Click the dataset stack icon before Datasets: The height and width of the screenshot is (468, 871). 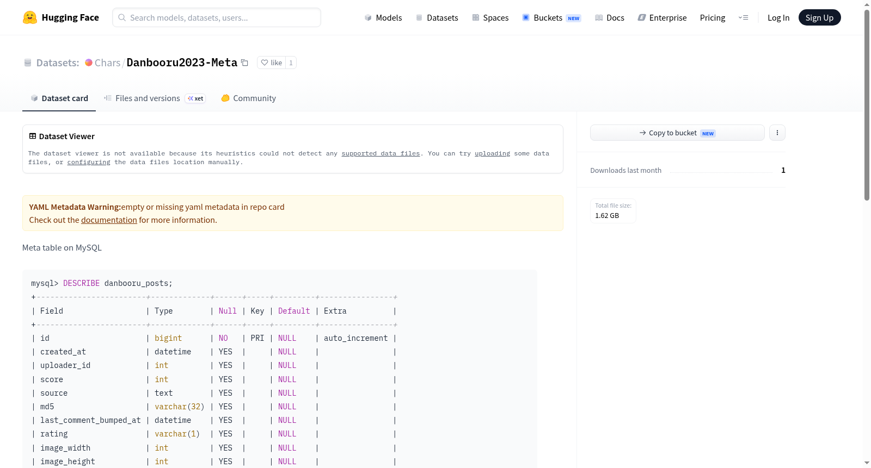[28, 63]
